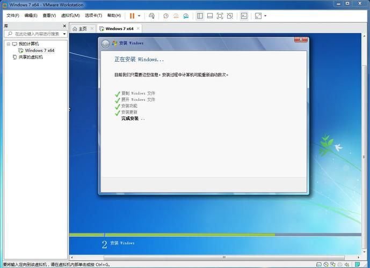Screen dimensions: 370x268
Task: Minimize the VMware Workstation window
Action: (x=339, y=3)
